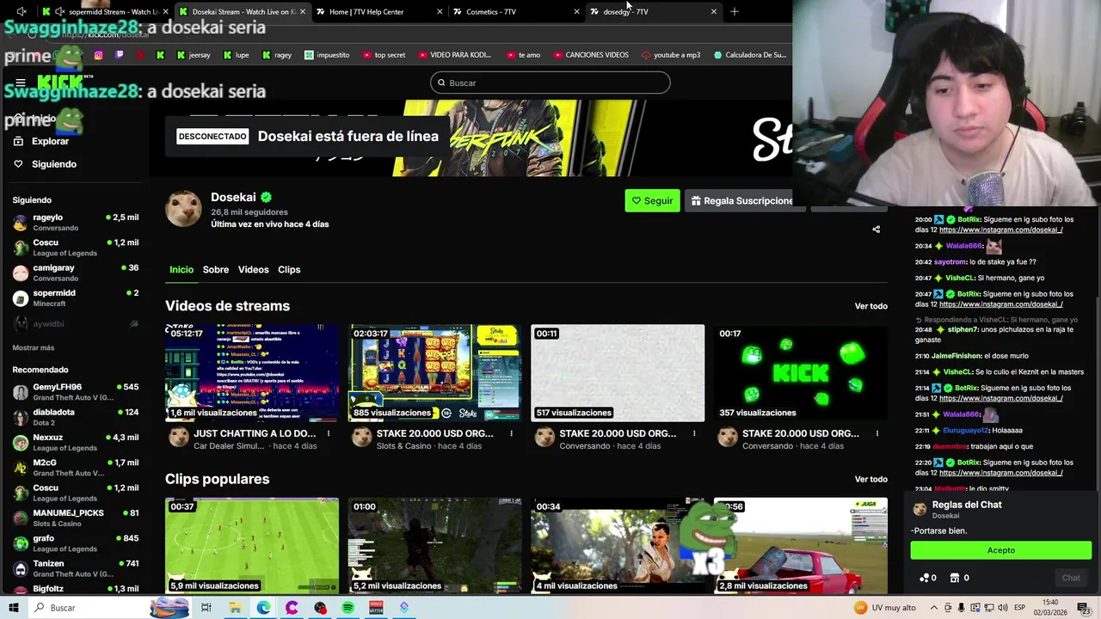Select the Inicio channel tab

181,270
